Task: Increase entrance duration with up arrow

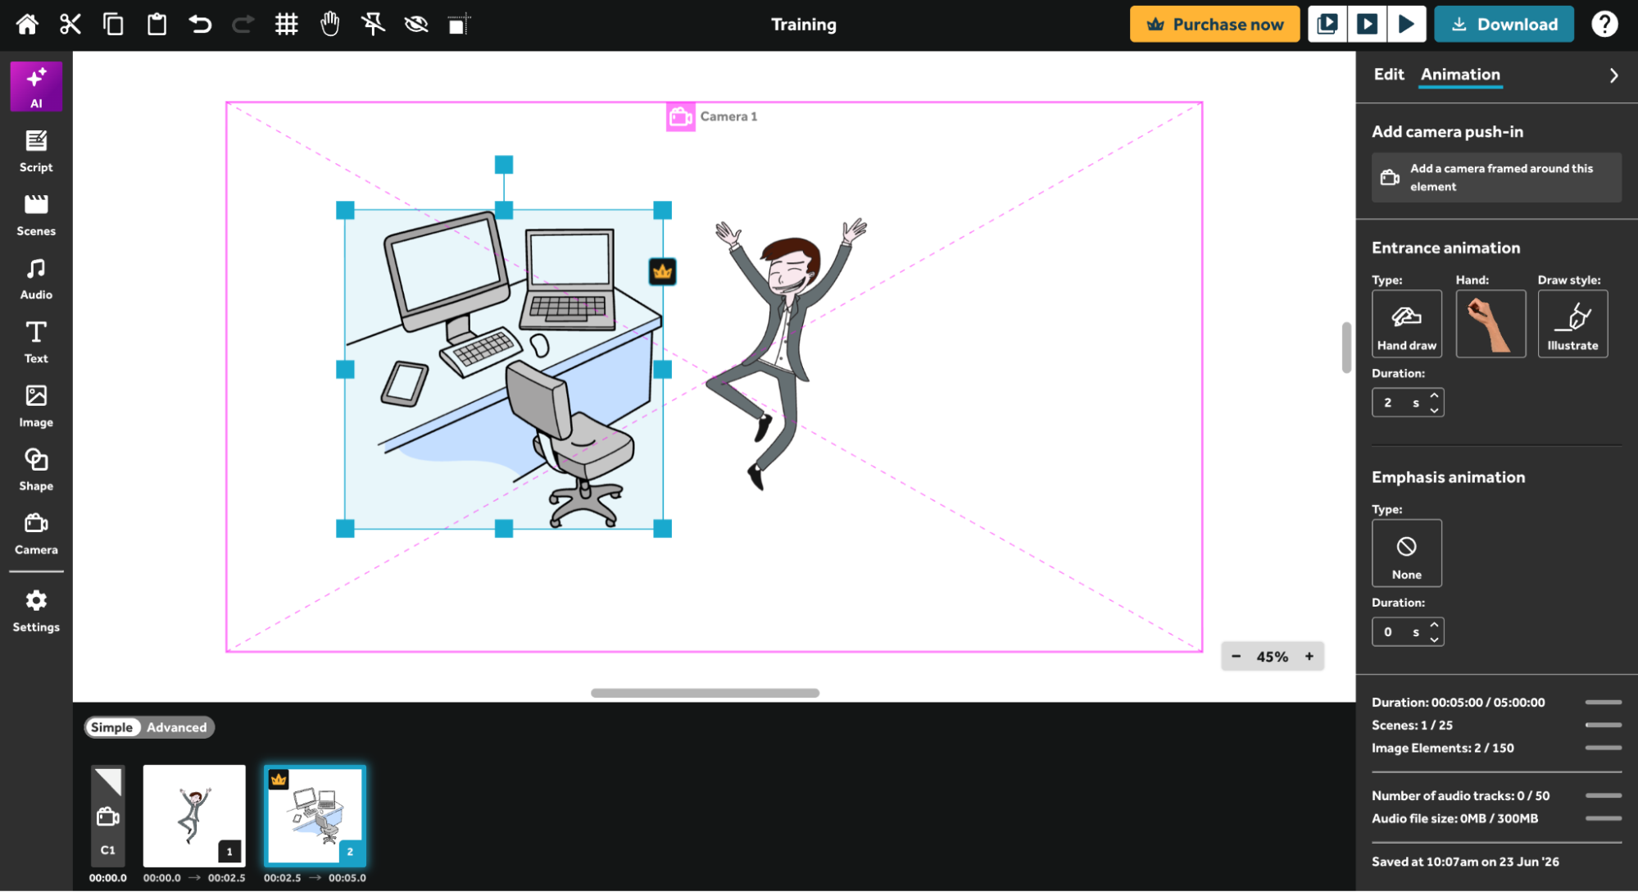Action: 1434,396
